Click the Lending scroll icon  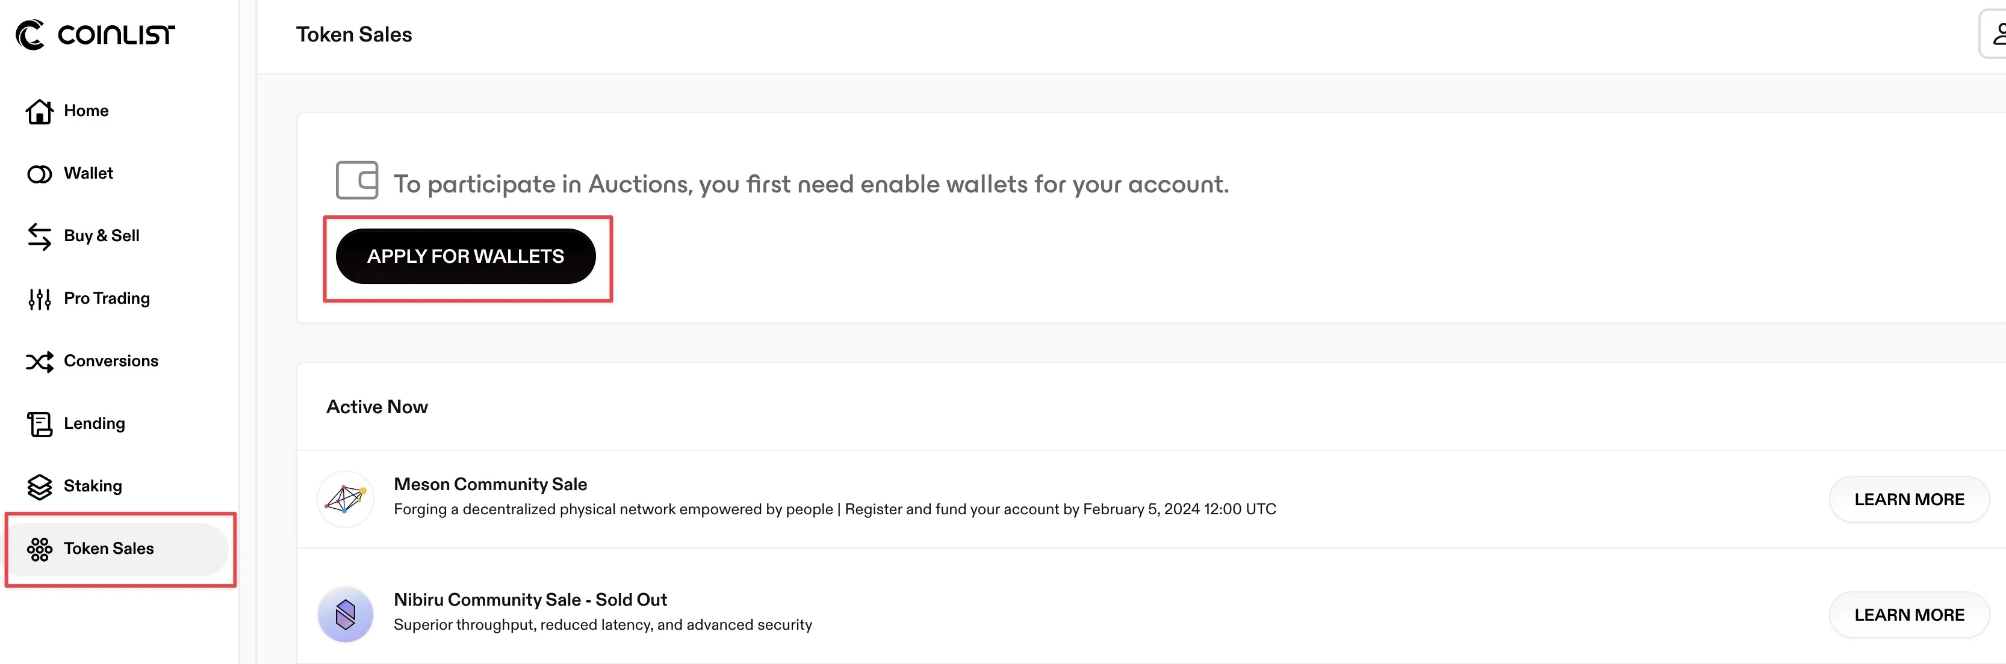pos(39,424)
